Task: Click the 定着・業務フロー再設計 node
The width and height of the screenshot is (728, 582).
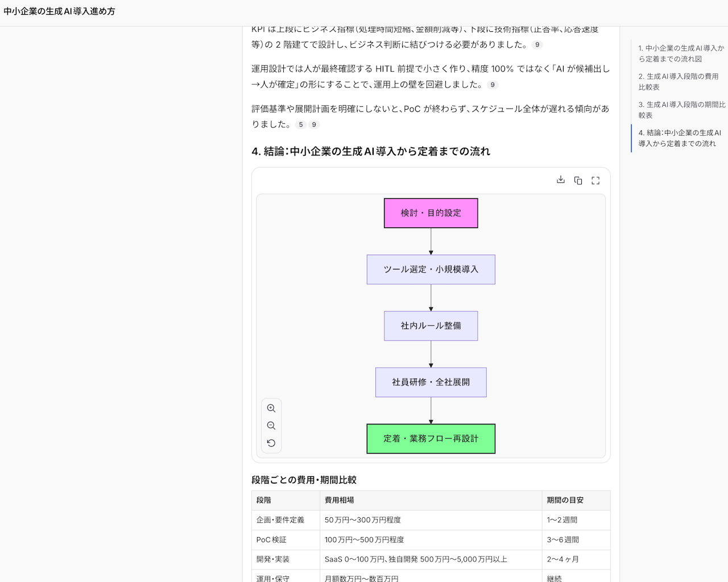Action: pos(431,439)
